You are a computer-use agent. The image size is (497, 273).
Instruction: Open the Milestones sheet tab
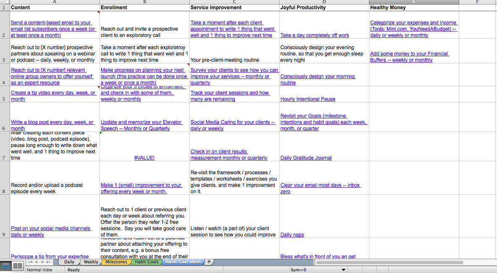click(x=116, y=261)
